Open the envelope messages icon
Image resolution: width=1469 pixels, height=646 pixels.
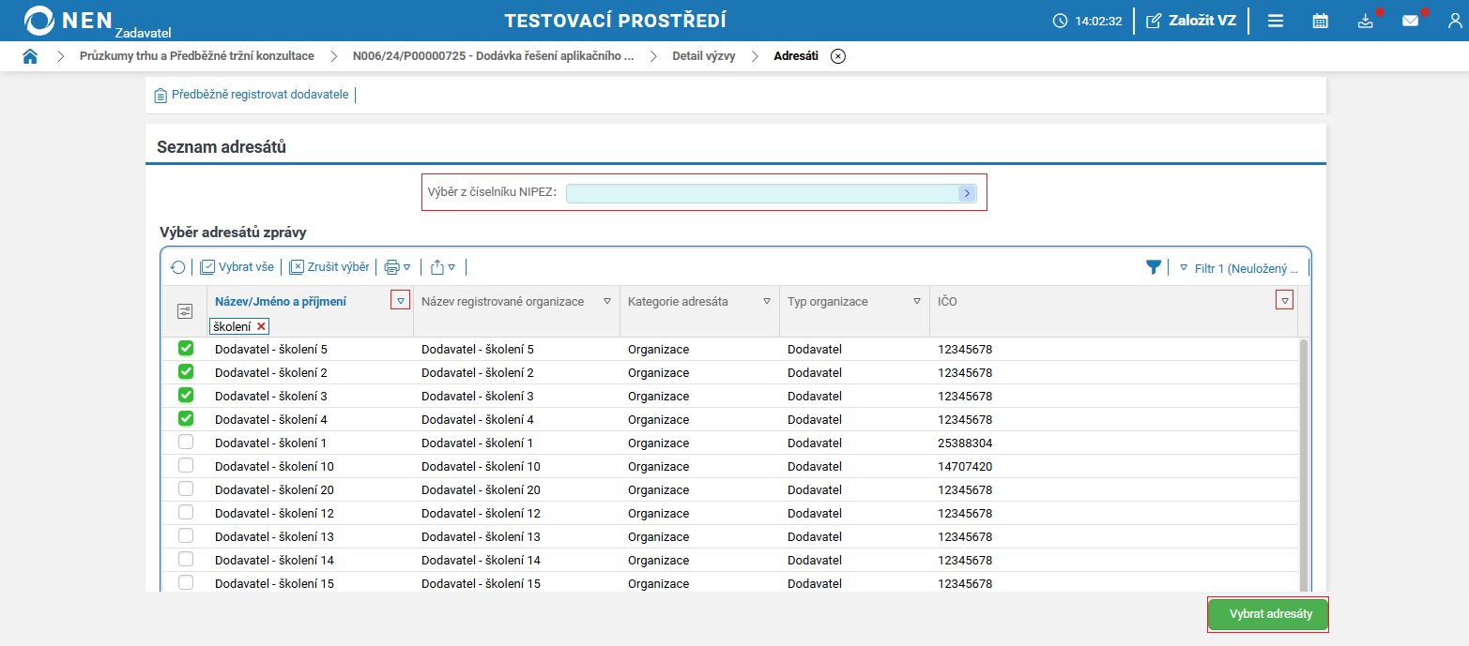pos(1410,21)
